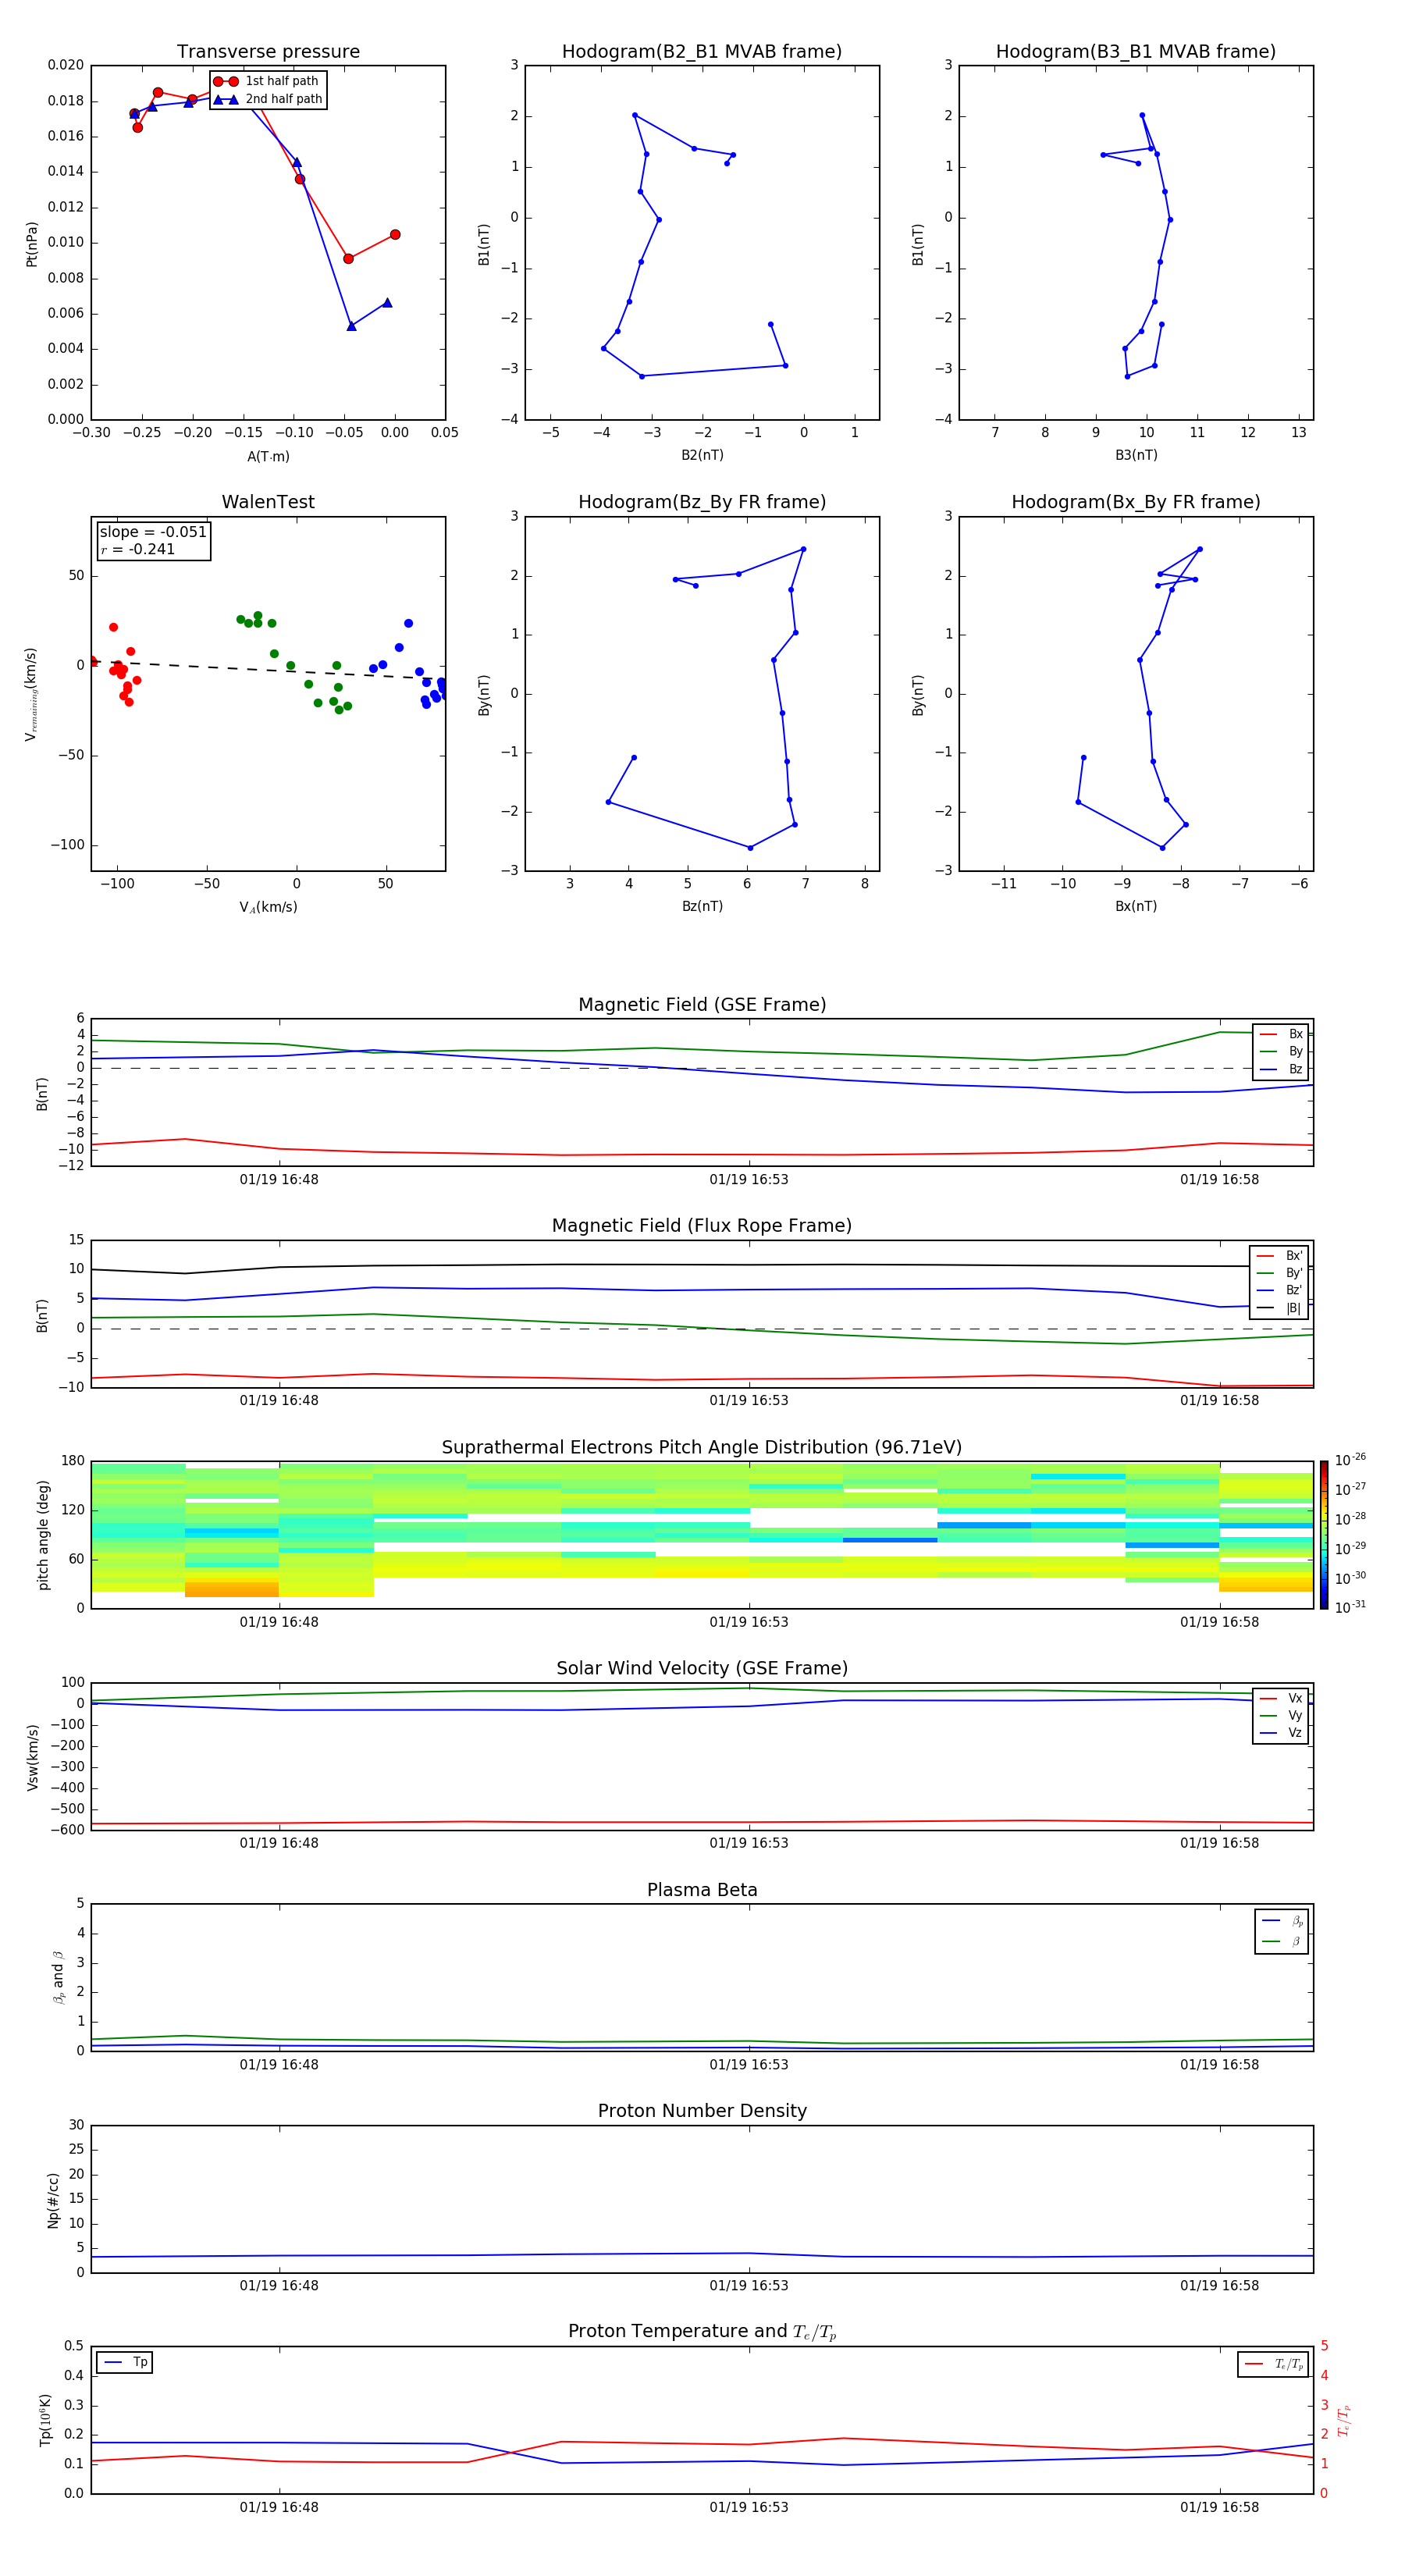Click the red Te/Tp right axis label
The image size is (1405, 2576).
coord(1344,2420)
